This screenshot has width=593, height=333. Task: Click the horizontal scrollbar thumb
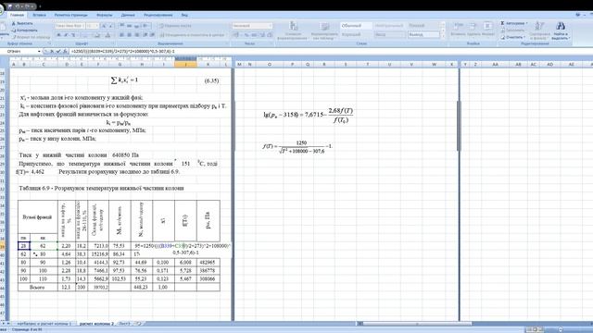coord(418,324)
